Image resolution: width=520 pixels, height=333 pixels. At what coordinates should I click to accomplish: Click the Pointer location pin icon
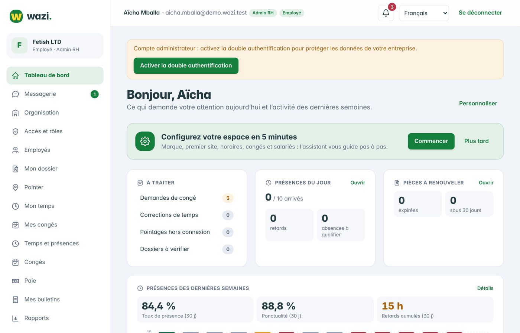tap(15, 187)
